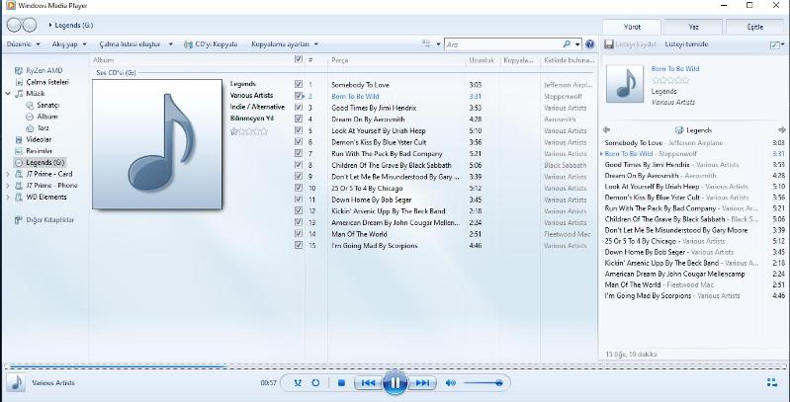This screenshot has height=402, width=790.
Task: Expand J7 Prime - Card node
Action: point(8,174)
